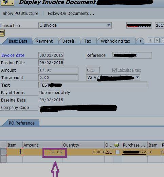Click Show PO structure button
Image resolution: width=164 pixels, height=177 pixels.
click(x=20, y=14)
